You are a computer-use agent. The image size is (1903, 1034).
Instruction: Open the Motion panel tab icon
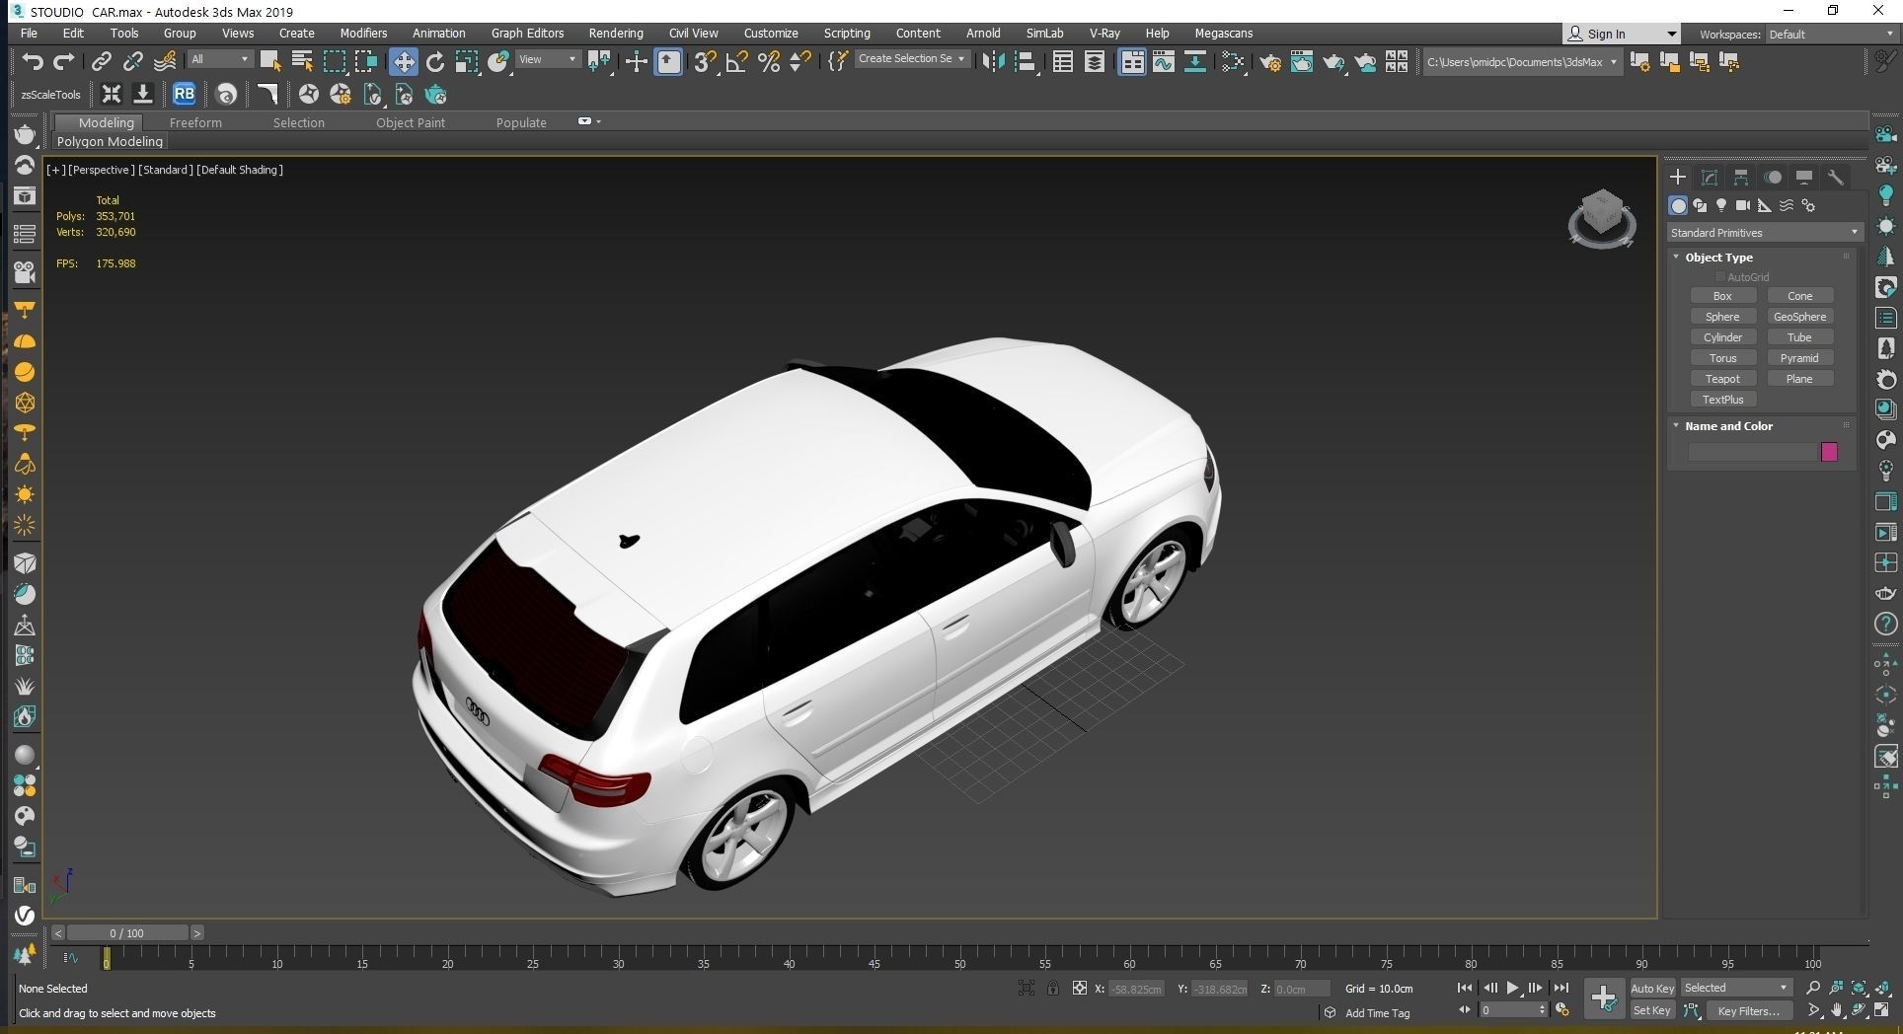point(1773,178)
